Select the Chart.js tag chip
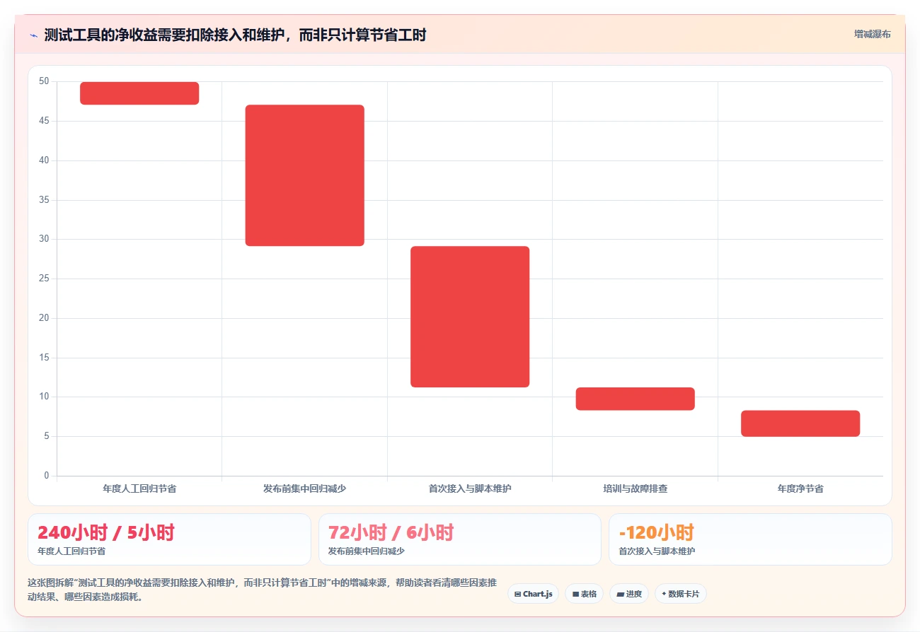 533,594
